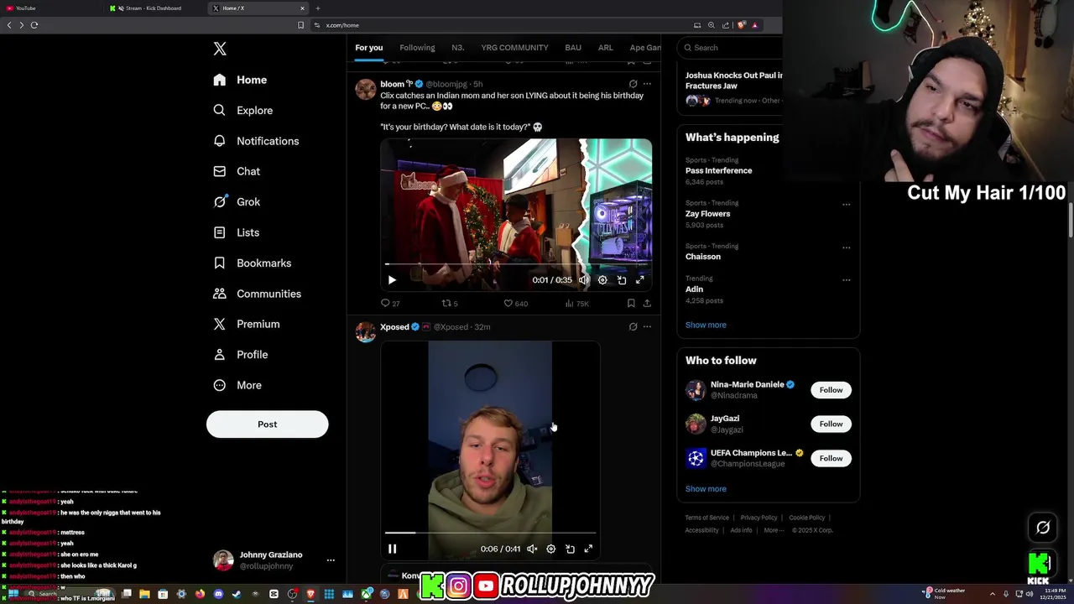1074x604 pixels.
Task: Open the Privacy Policy link
Action: (759, 518)
